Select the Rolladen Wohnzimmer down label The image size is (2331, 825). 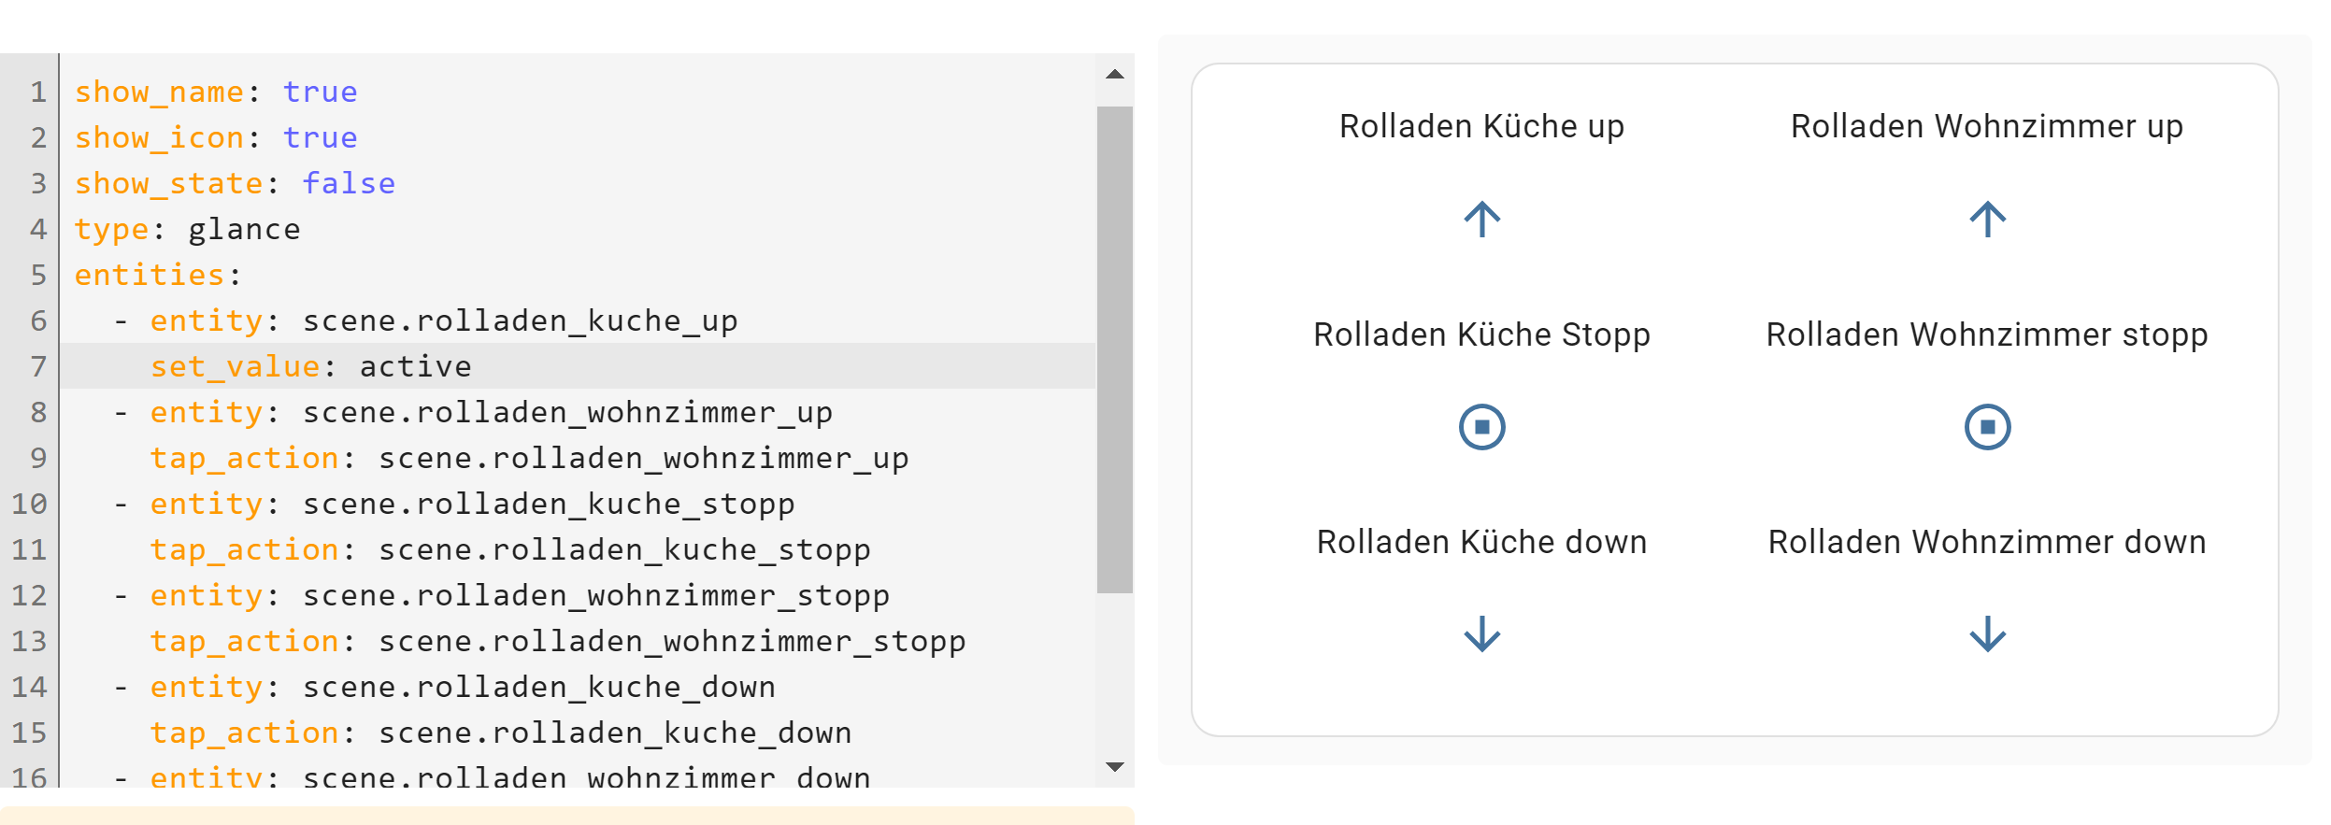pos(1986,542)
